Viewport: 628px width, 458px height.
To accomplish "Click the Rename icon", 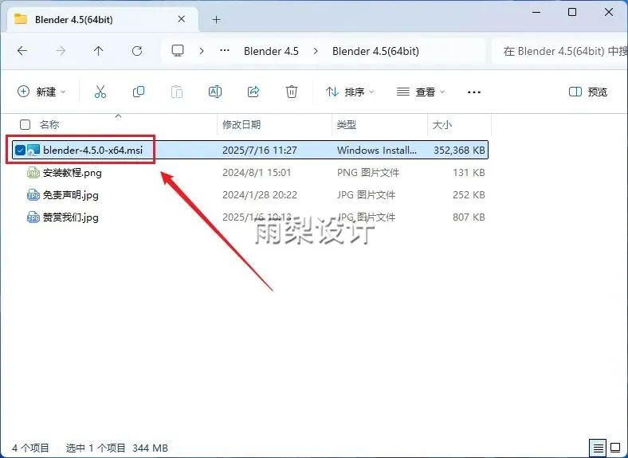I will (x=215, y=92).
